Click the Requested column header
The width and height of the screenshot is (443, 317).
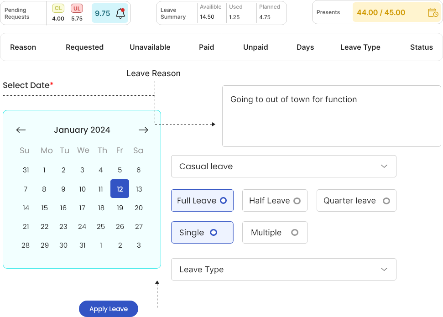click(84, 47)
